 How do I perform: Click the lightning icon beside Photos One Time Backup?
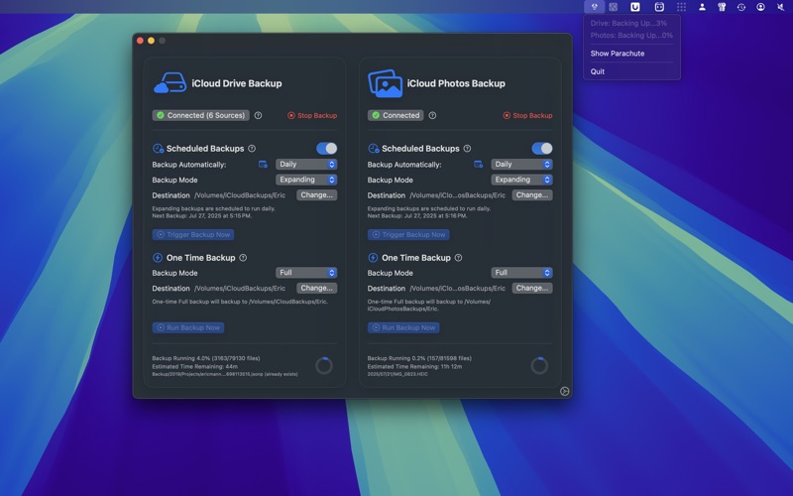pos(373,258)
